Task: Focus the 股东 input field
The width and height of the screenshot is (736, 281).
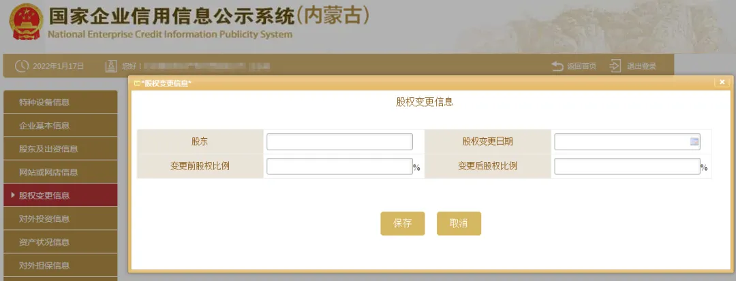Action: 339,142
